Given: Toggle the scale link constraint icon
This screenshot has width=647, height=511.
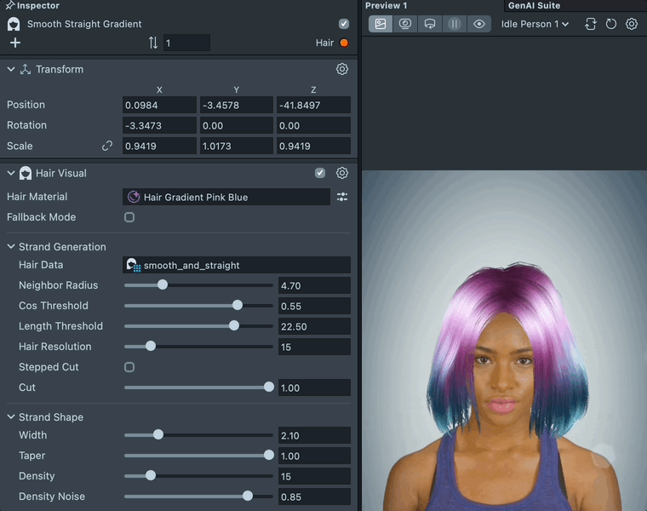Looking at the screenshot, I should point(107,146).
